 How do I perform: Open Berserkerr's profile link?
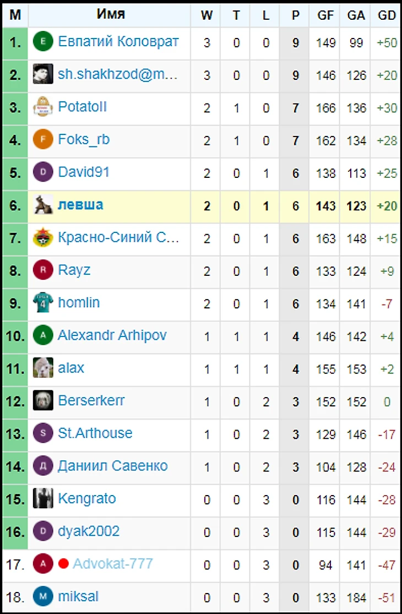pos(91,401)
